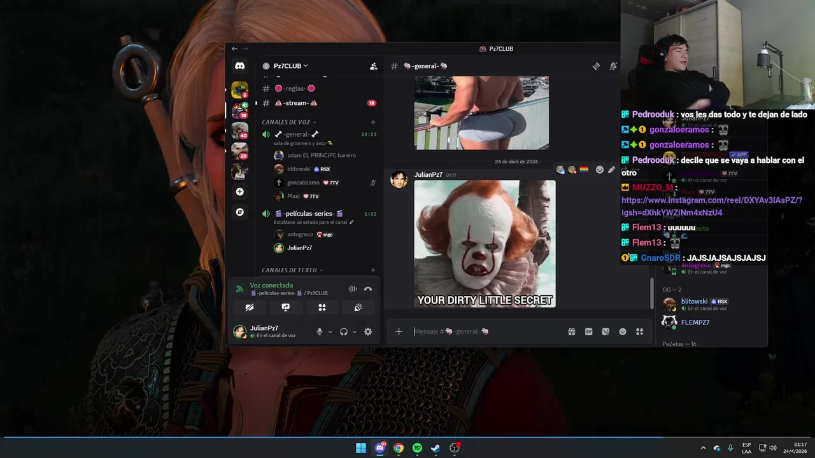Open the GIF picker

click(x=589, y=331)
